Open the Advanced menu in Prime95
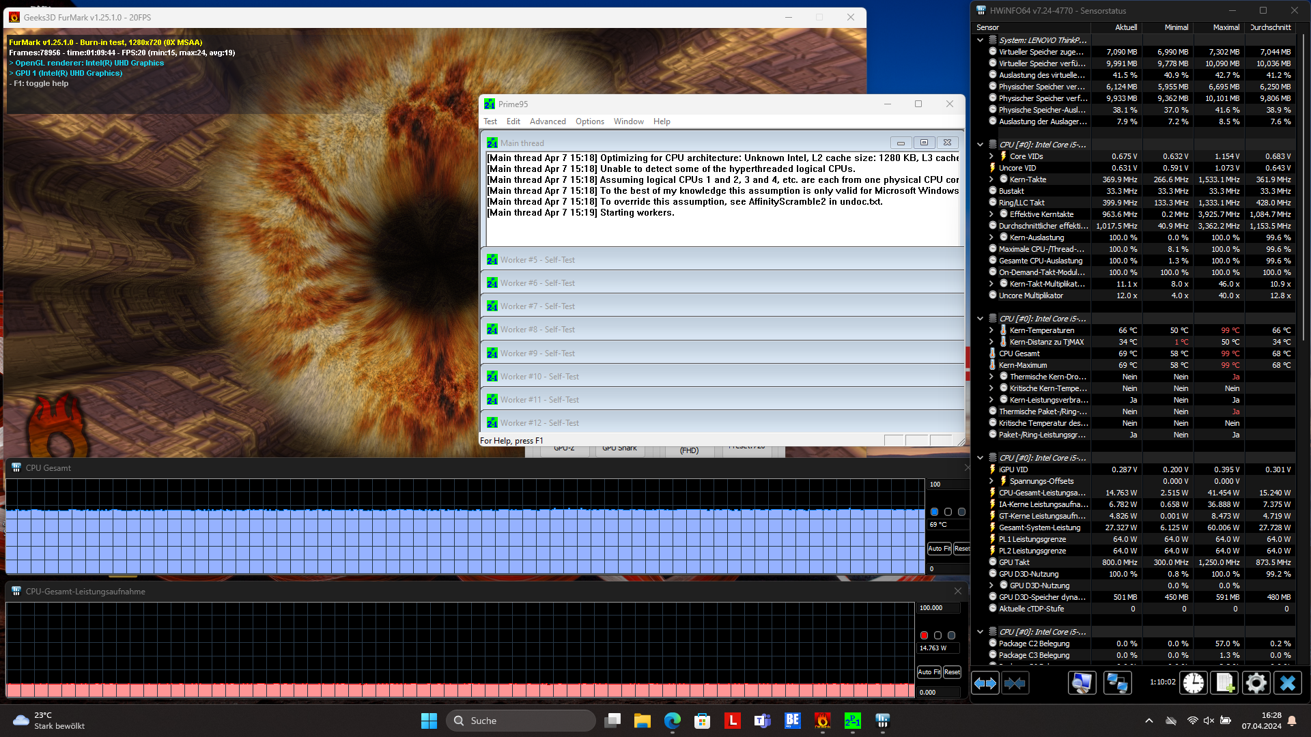The image size is (1311, 737). coord(548,121)
